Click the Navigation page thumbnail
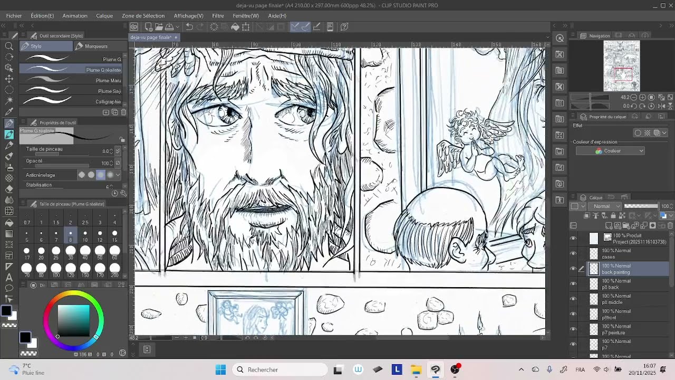Viewport: 675px width, 380px height. 622,66
